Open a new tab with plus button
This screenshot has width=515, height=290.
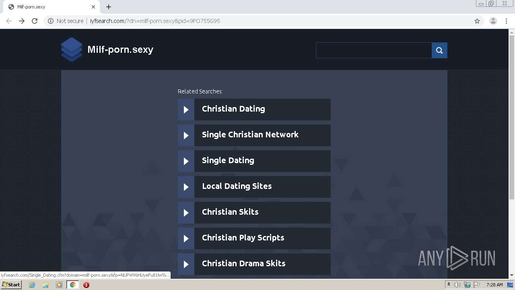tap(109, 7)
